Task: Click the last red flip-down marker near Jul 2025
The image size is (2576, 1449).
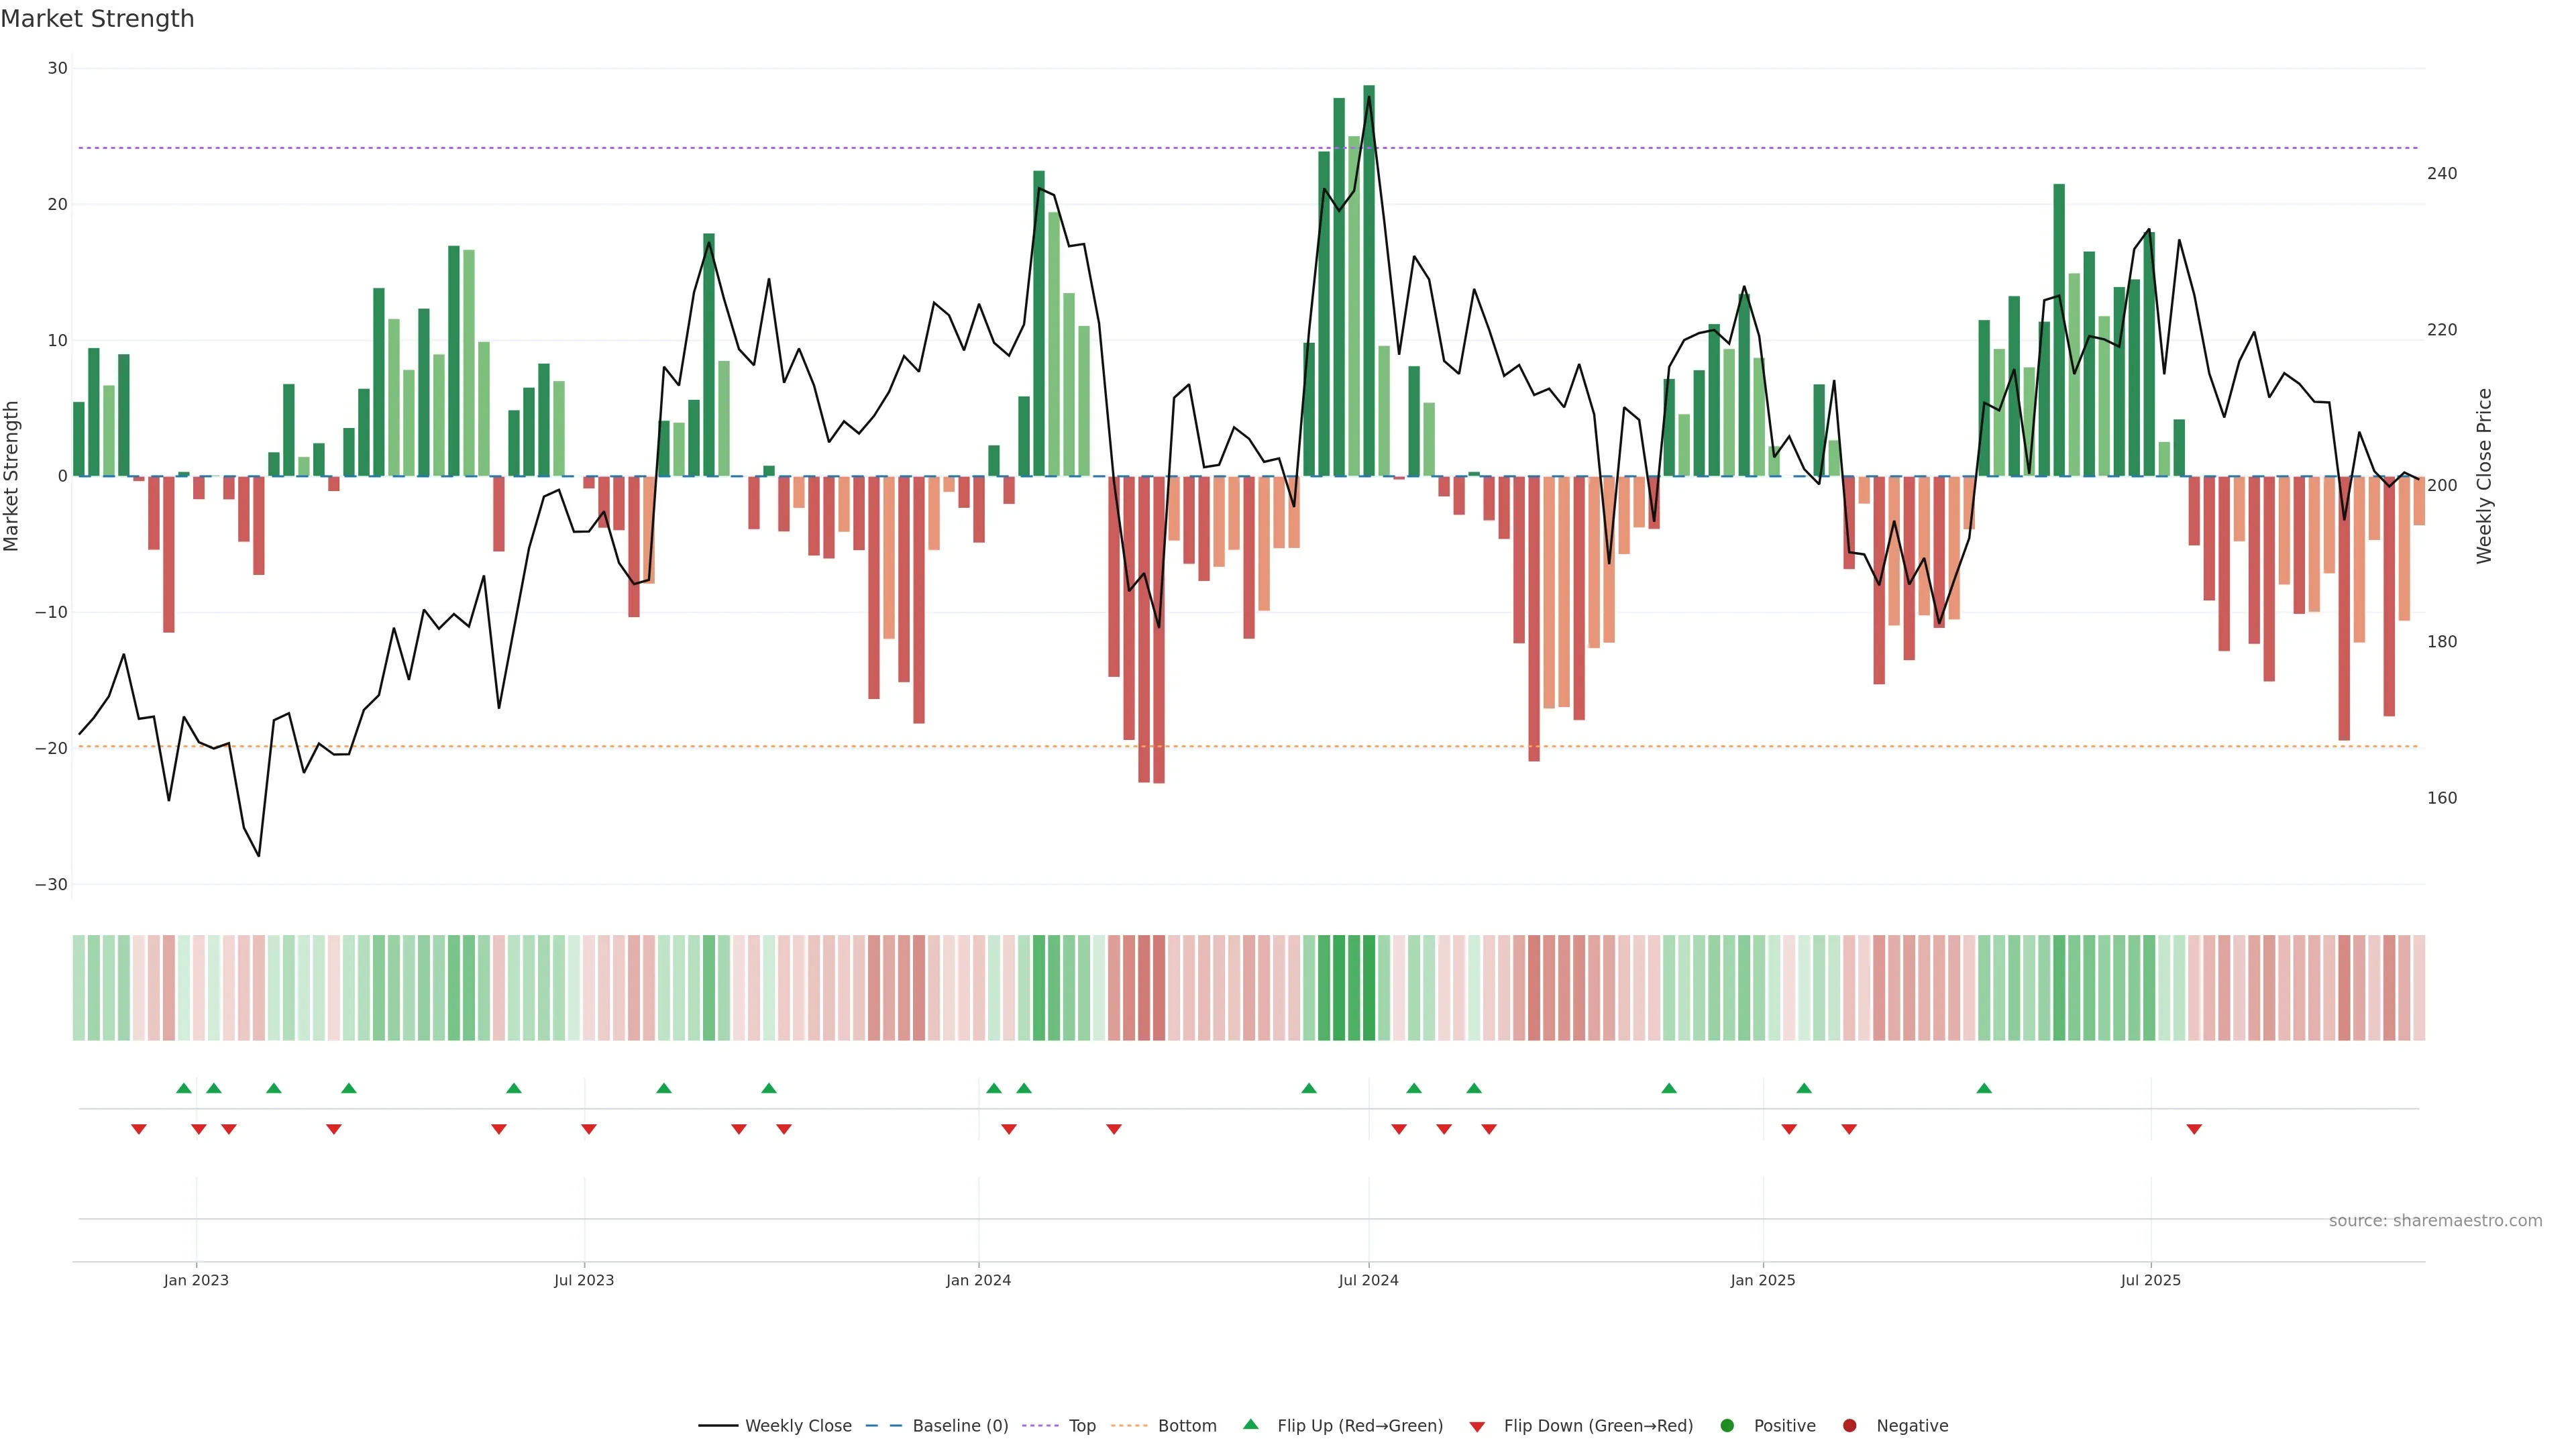Action: [2194, 1129]
